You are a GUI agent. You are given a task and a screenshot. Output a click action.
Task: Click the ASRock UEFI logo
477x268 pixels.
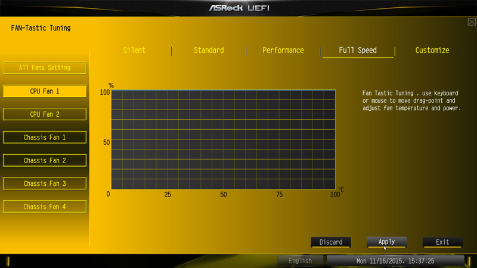[239, 8]
